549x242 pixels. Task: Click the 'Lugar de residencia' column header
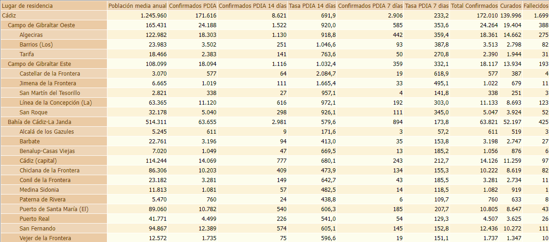(x=28, y=6)
